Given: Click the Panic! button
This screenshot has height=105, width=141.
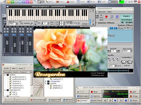Looking at the screenshot, I should click(x=127, y=16).
